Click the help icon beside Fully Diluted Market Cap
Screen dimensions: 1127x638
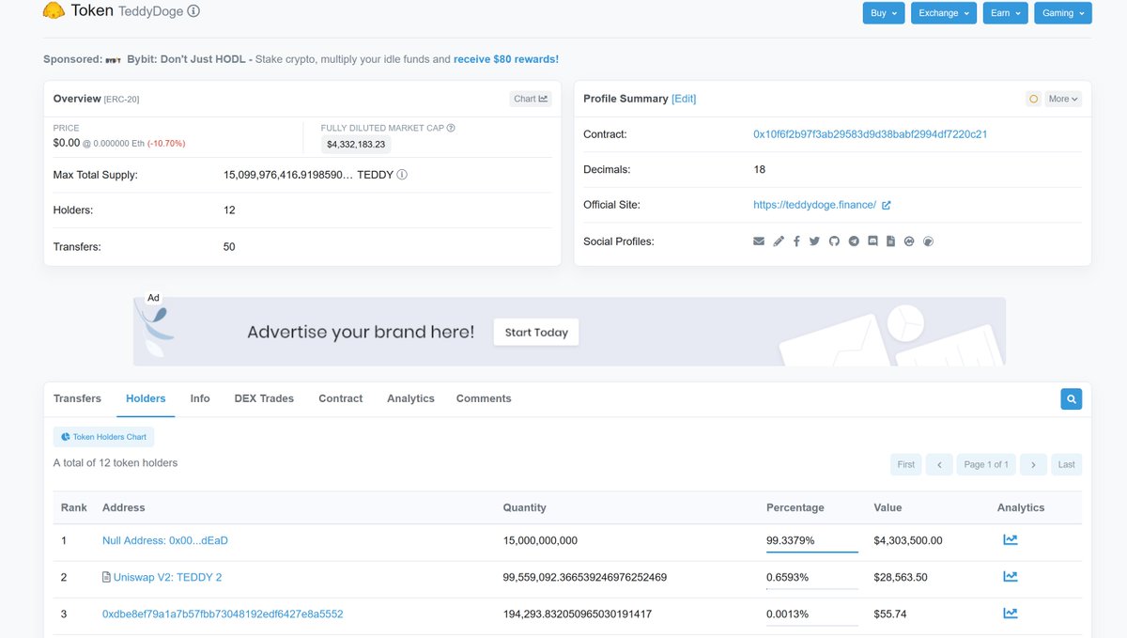pos(451,128)
